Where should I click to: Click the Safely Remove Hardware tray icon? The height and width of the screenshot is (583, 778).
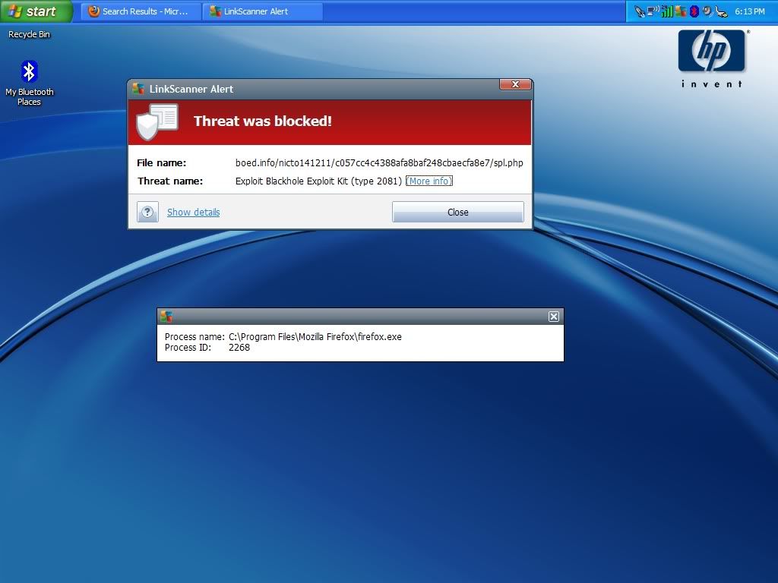(722, 11)
